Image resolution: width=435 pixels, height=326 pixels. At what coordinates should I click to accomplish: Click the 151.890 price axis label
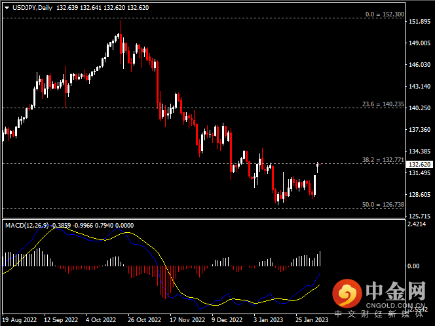[419, 22]
